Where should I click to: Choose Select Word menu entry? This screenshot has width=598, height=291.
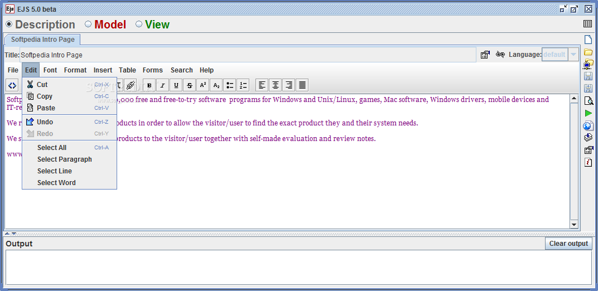[69, 183]
